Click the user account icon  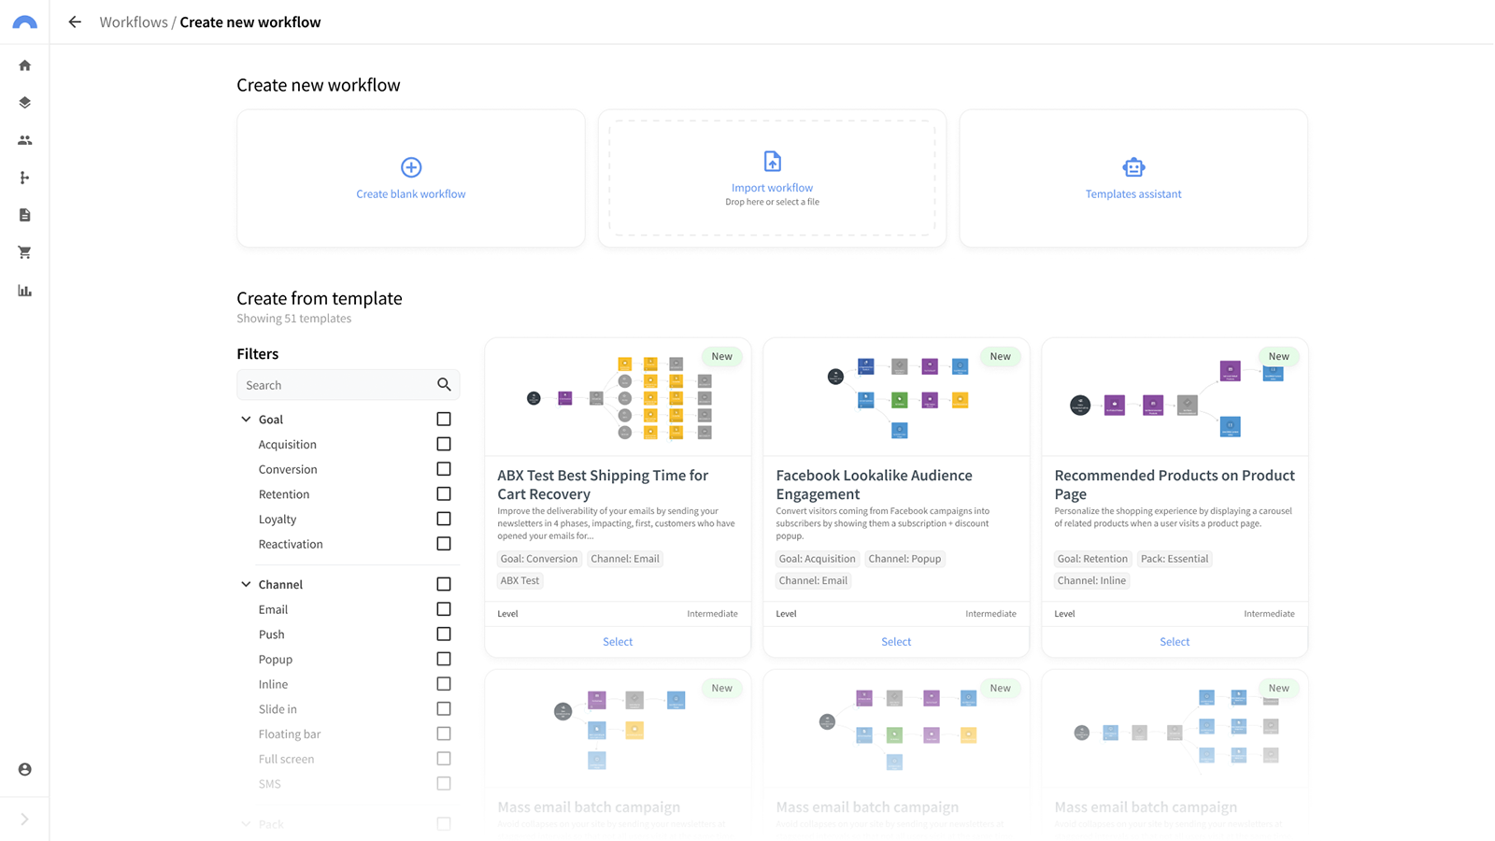[25, 769]
